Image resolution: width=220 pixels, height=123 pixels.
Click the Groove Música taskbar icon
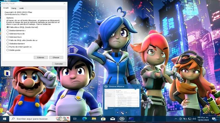122,119
